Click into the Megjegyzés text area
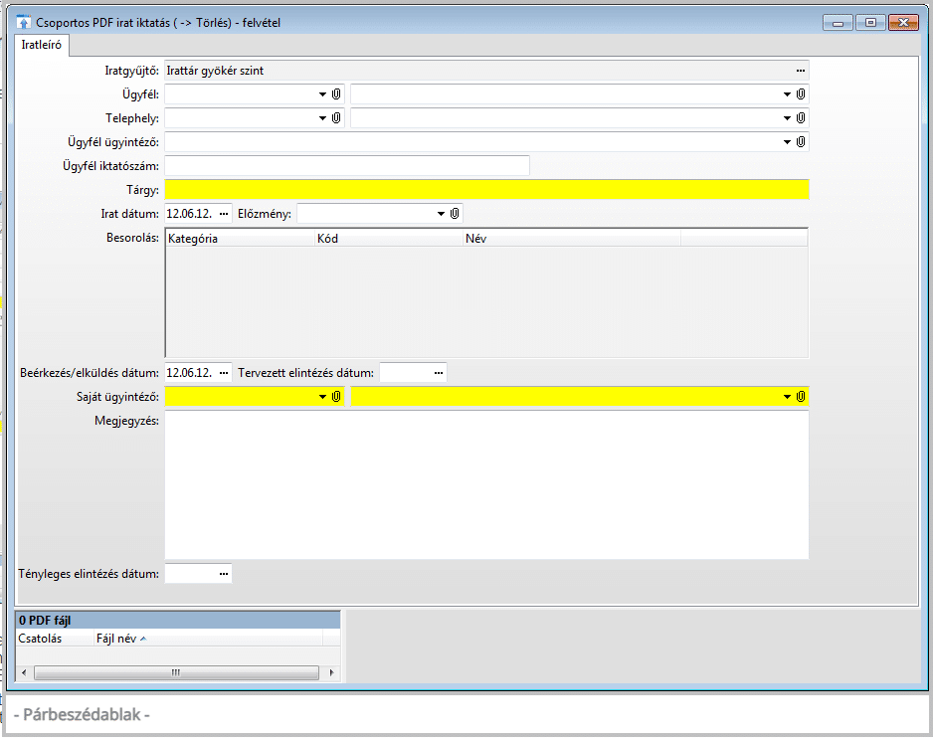This screenshot has height=738, width=933. click(486, 484)
